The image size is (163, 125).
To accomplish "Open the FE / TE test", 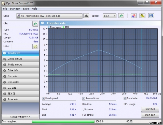I will click(20, 94).
